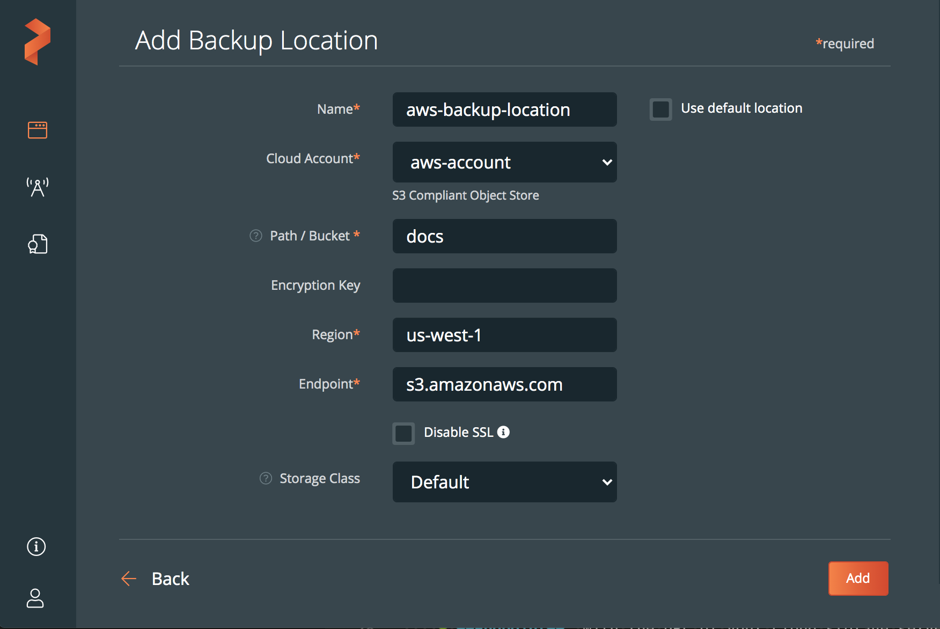Open the Storage Class dropdown
The height and width of the screenshot is (629, 940).
point(504,482)
